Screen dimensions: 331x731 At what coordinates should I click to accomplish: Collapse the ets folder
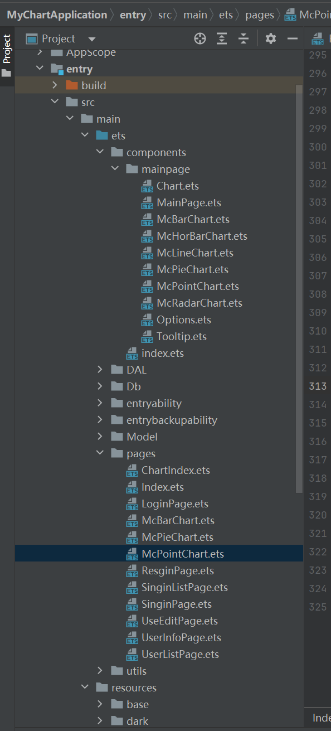[84, 135]
